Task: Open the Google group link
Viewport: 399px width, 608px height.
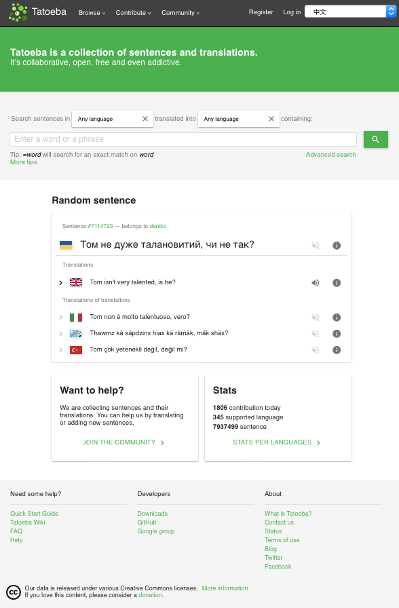Action: (156, 531)
